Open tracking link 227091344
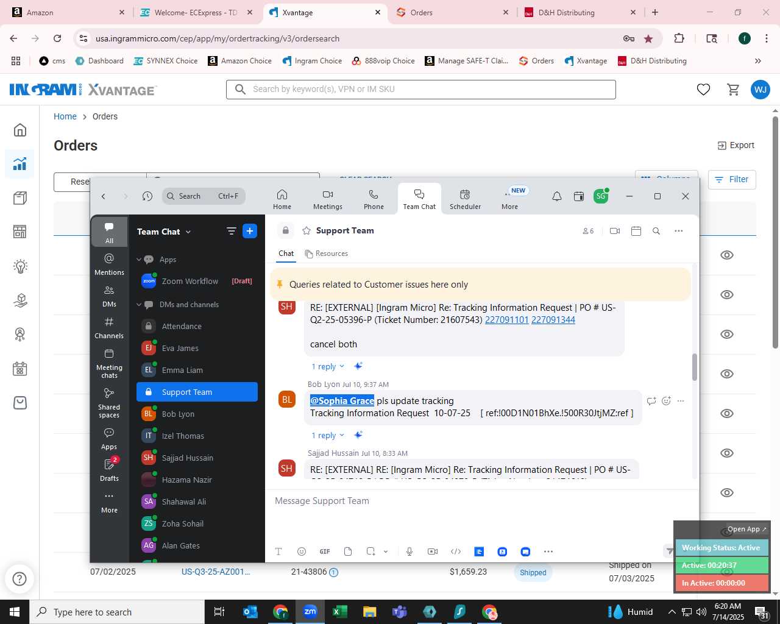Screen dimensions: 780x624 pos(553,320)
